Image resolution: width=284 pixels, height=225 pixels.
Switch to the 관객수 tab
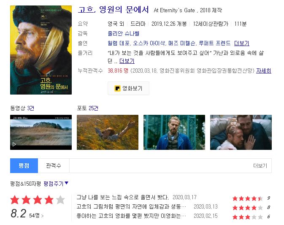54,165
